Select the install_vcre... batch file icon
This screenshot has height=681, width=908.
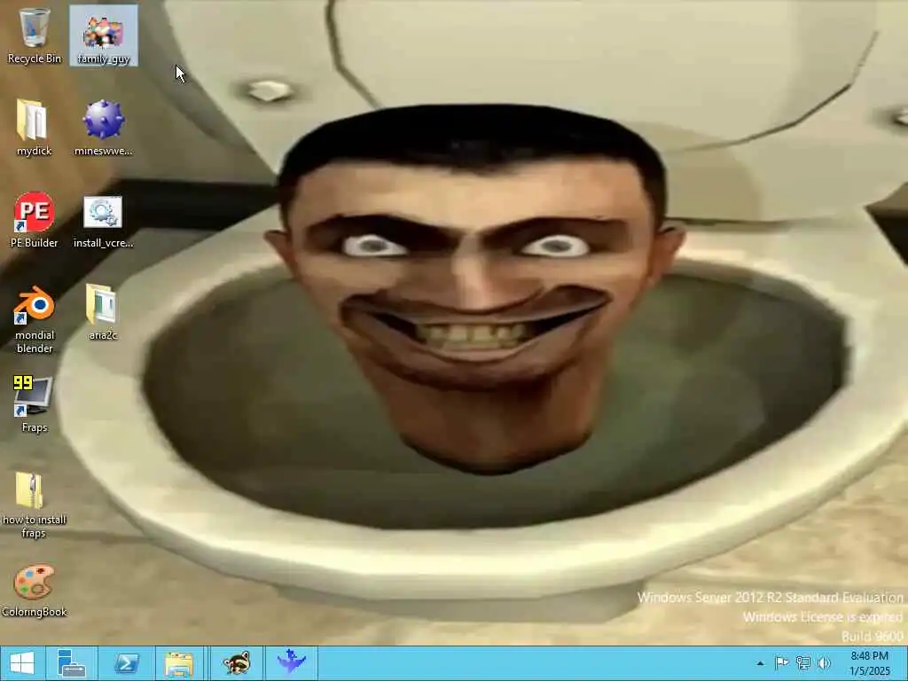pyautogui.click(x=104, y=220)
